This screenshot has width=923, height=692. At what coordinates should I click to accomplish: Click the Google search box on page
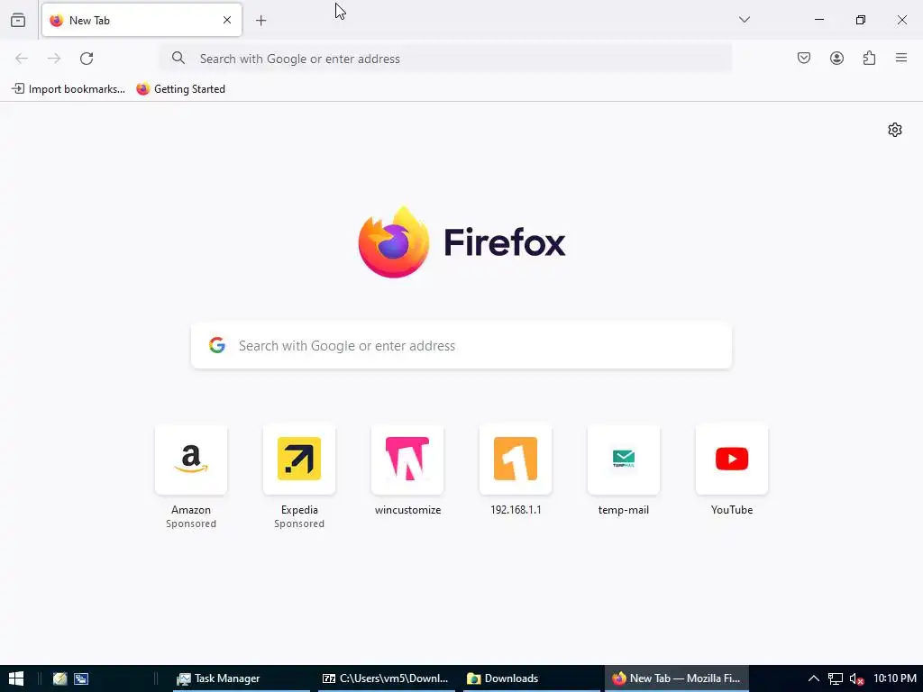coord(461,345)
